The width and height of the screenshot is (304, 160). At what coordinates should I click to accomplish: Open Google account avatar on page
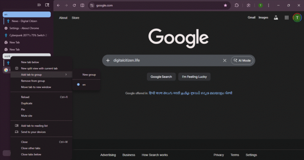pos(297,18)
